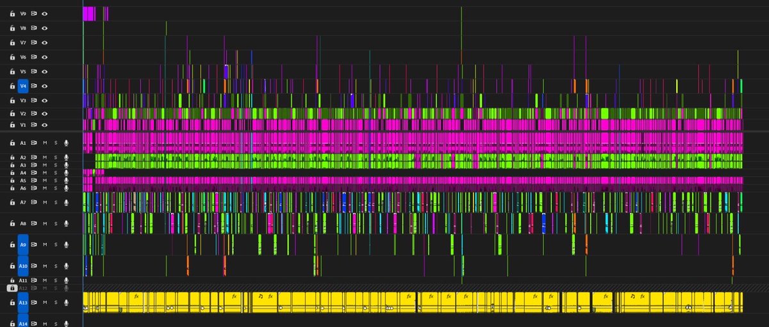Image resolution: width=769 pixels, height=327 pixels.
Task: Solo audio track A9
Action: tap(56, 244)
